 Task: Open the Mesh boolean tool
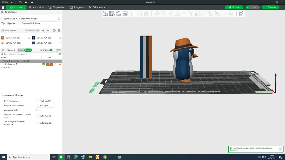click(190, 14)
